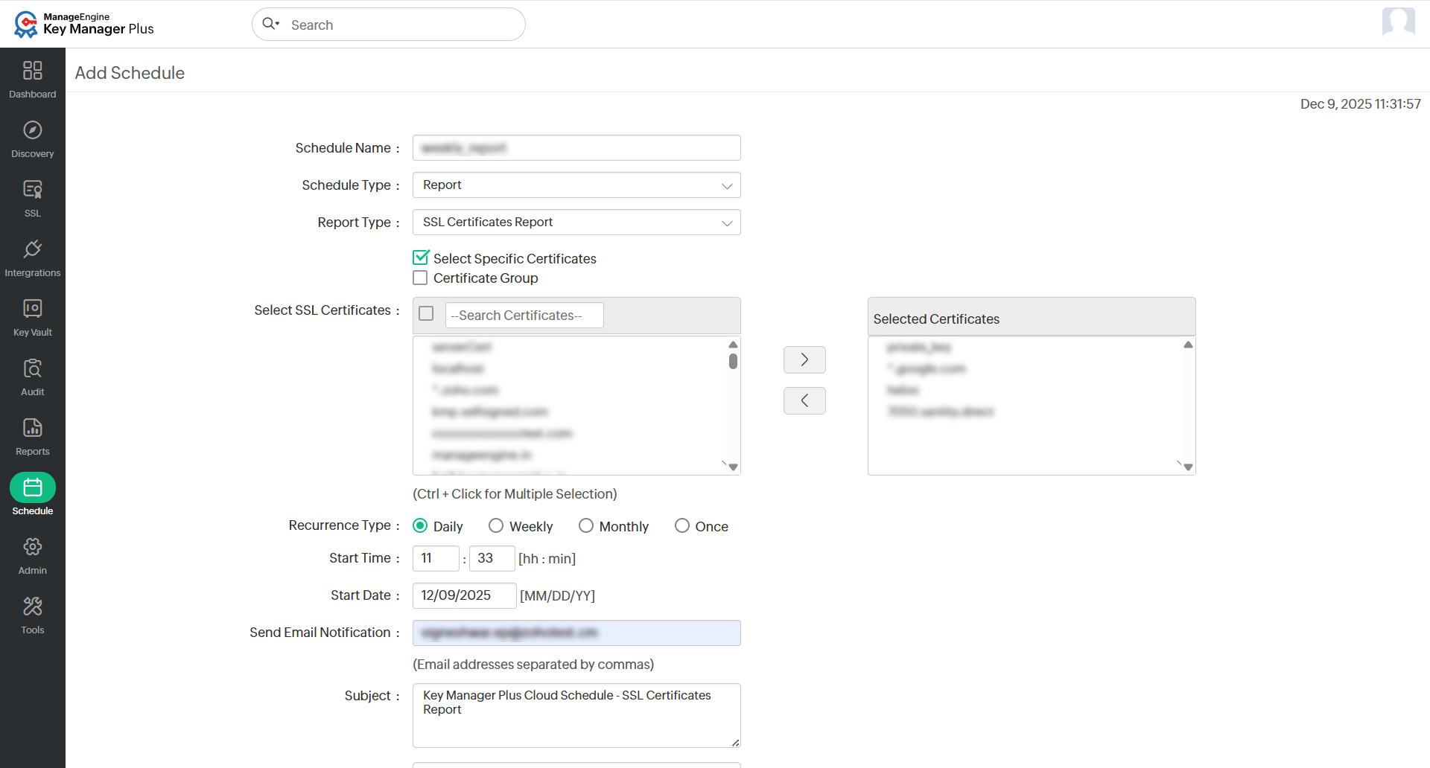Move certificate right with arrow button
The height and width of the screenshot is (768, 1430).
(804, 359)
